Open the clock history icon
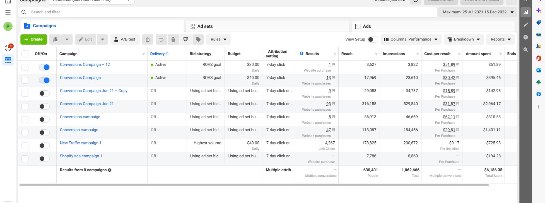 pos(526,37)
